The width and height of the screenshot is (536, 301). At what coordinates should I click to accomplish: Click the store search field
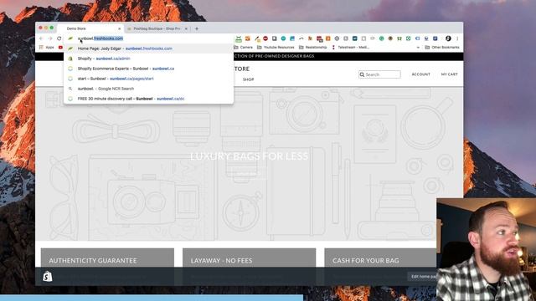379,74
